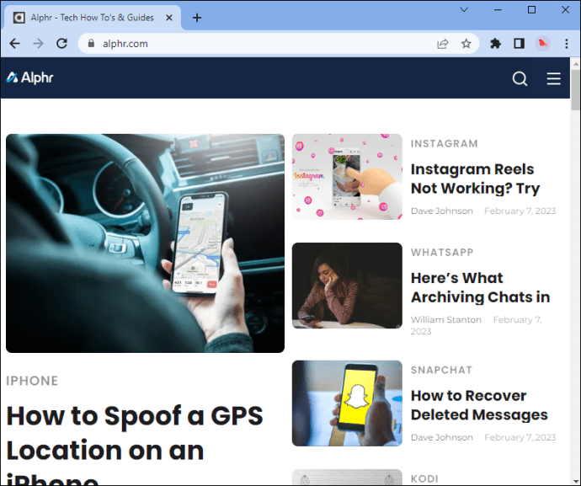The height and width of the screenshot is (486, 581).
Task: Click the alphr.com address bar
Action: tap(259, 44)
